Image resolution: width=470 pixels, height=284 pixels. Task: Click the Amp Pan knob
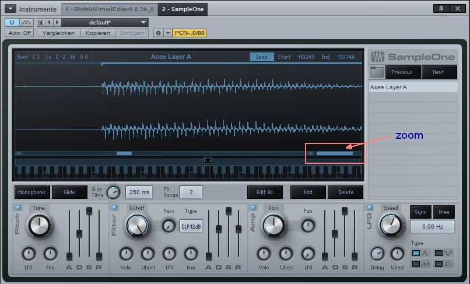[308, 226]
